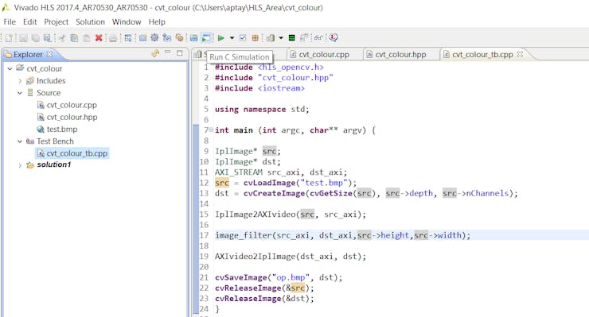
Task: Minimize the Explorer panel
Action: point(167,52)
